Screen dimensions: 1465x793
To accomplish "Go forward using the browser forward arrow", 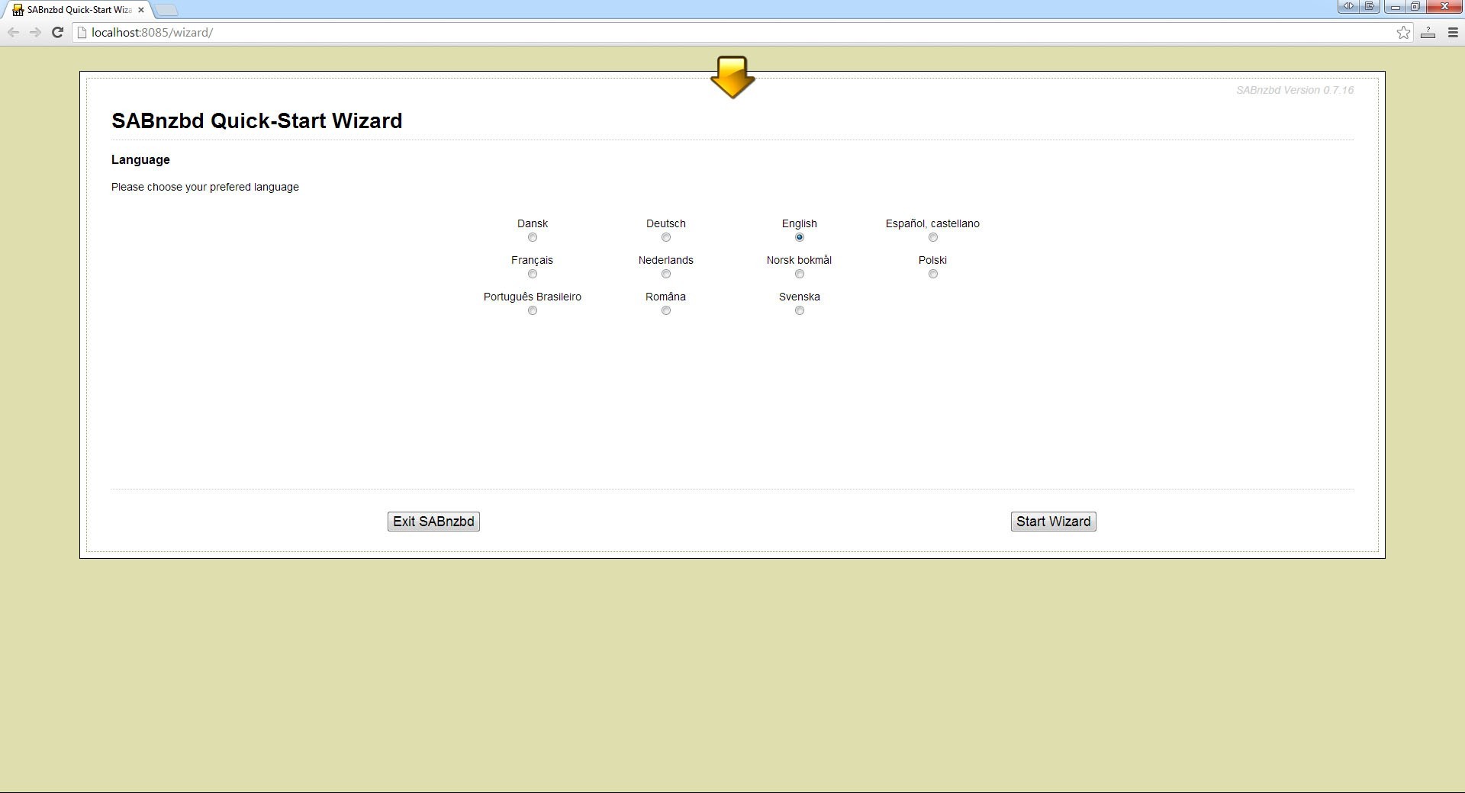I will pyautogui.click(x=35, y=32).
